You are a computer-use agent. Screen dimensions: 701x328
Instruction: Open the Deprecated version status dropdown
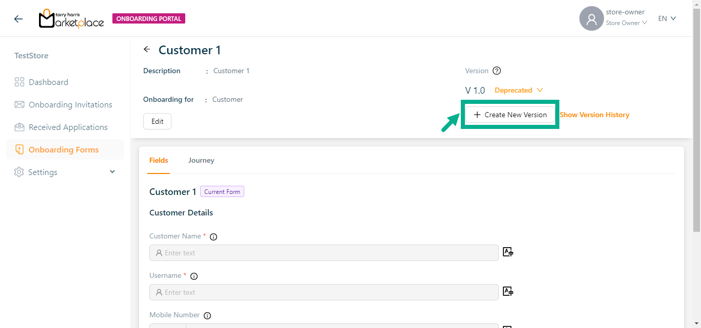518,91
